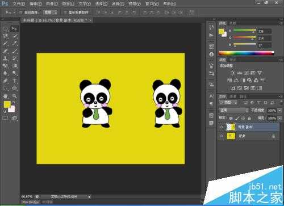Select the Lasso tool

(6, 36)
